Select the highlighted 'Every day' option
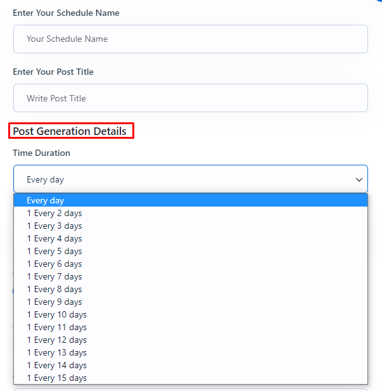Image resolution: width=382 pixels, height=391 pixels. [x=191, y=200]
